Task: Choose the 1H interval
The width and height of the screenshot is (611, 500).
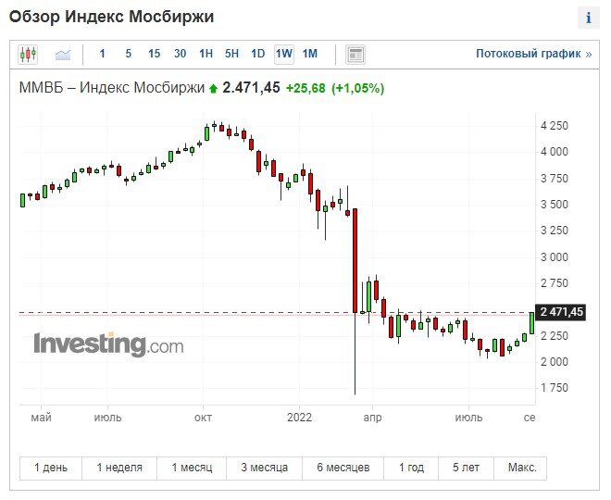Action: [x=206, y=54]
